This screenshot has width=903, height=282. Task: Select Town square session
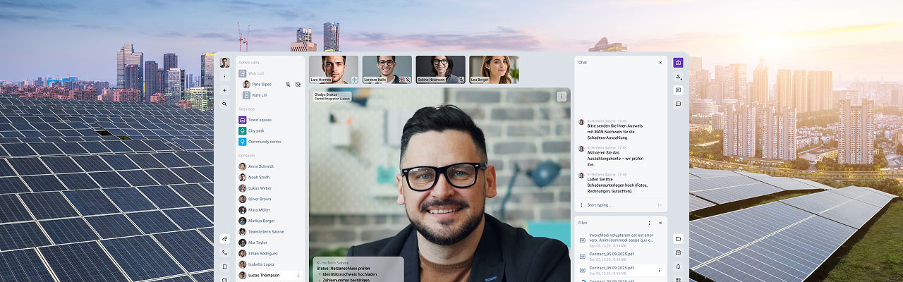[260, 120]
